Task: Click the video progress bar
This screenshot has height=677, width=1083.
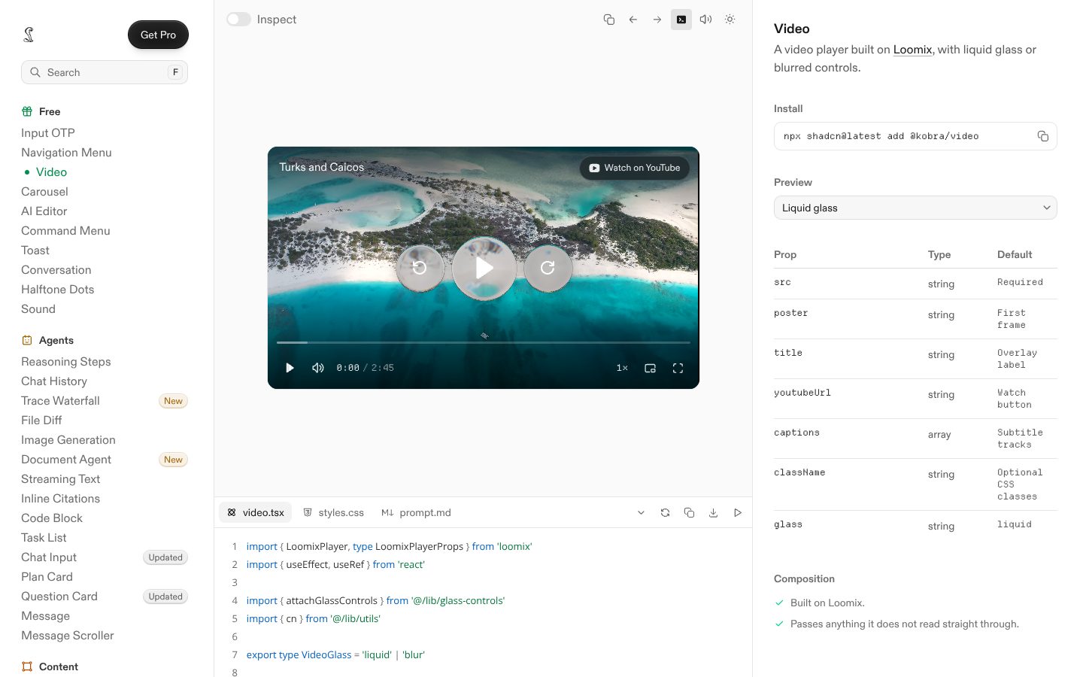Action: click(484, 342)
